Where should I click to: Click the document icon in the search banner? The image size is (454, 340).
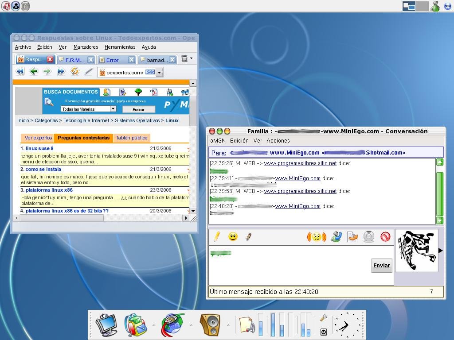pyautogui.click(x=122, y=92)
